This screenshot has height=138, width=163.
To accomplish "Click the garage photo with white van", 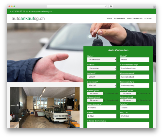I will click(x=45, y=108).
